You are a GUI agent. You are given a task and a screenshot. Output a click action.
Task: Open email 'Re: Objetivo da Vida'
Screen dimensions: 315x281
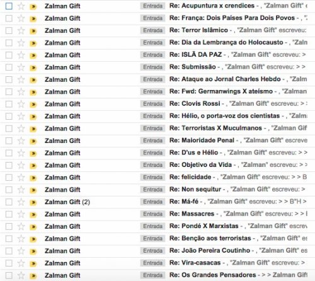click(x=200, y=165)
